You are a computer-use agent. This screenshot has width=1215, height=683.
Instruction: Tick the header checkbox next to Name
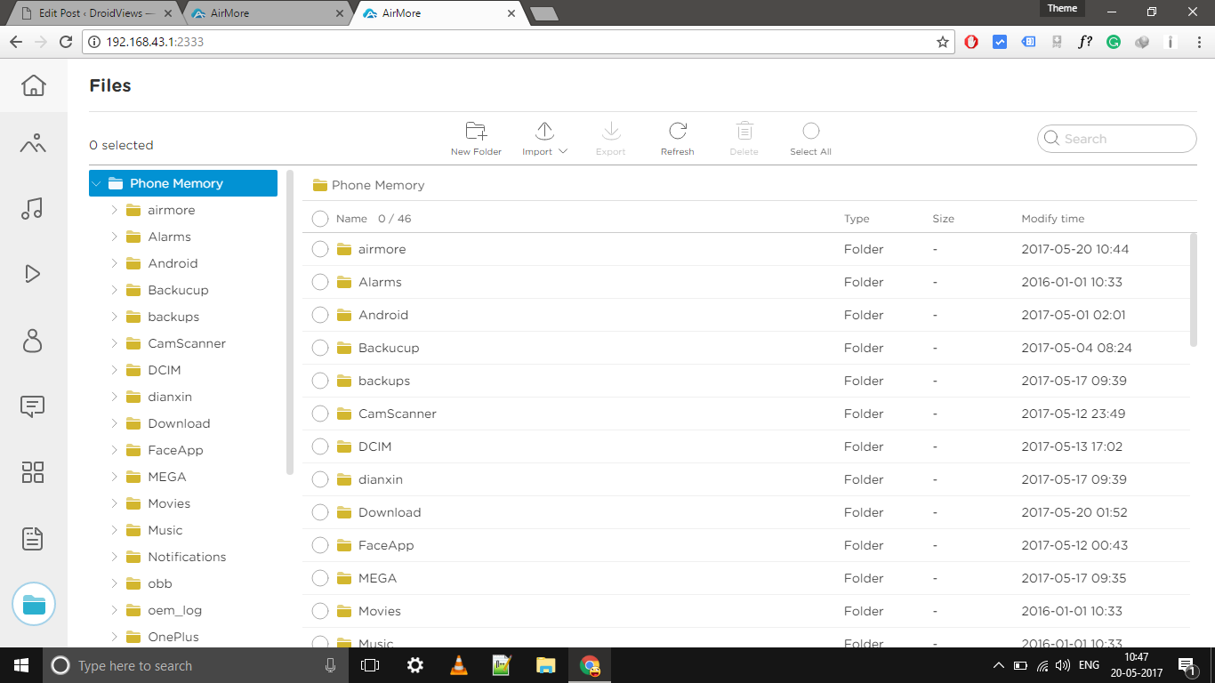[320, 219]
